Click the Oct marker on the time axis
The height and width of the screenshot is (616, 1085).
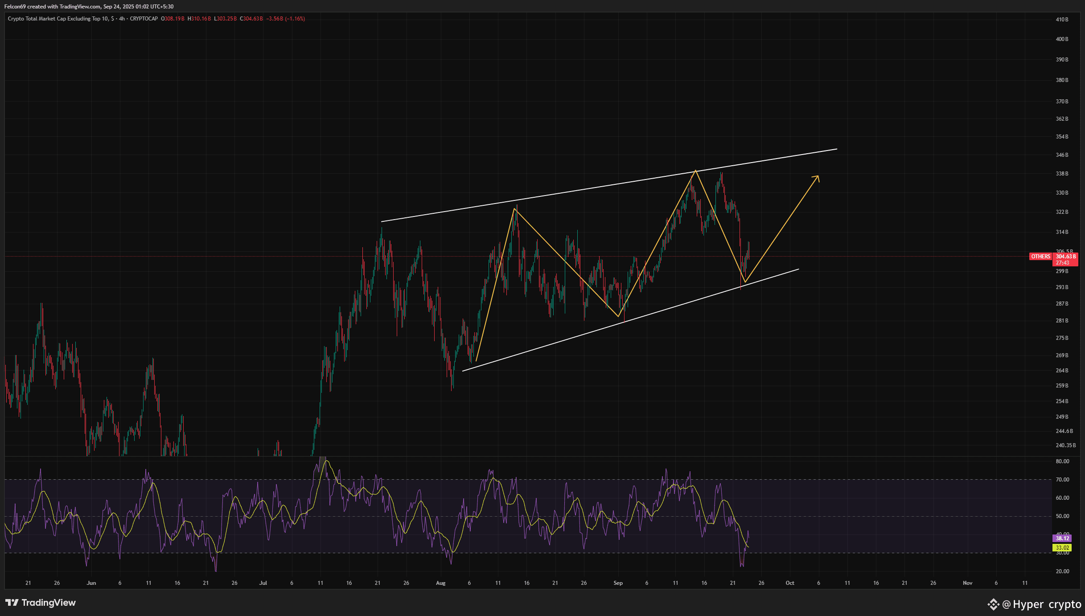pos(789,583)
